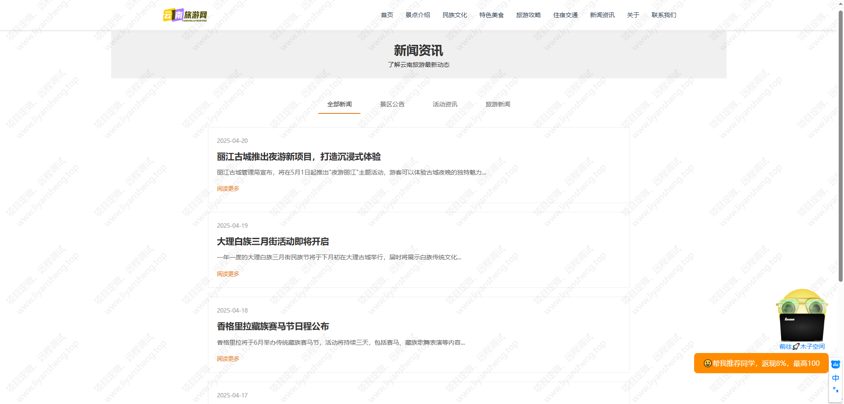Open 旅游攻略 from the navbar

(x=528, y=15)
